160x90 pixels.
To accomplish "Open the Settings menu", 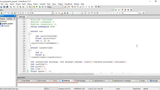I will pyautogui.click(x=76, y=4).
